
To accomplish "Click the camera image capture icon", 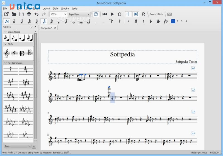I will pos(169,14).
